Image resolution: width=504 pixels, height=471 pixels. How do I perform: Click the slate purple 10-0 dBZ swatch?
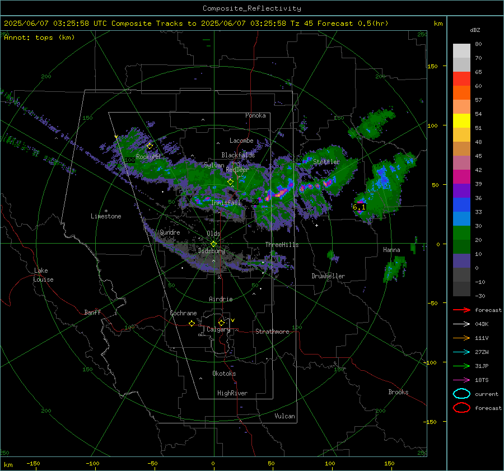tap(461, 261)
